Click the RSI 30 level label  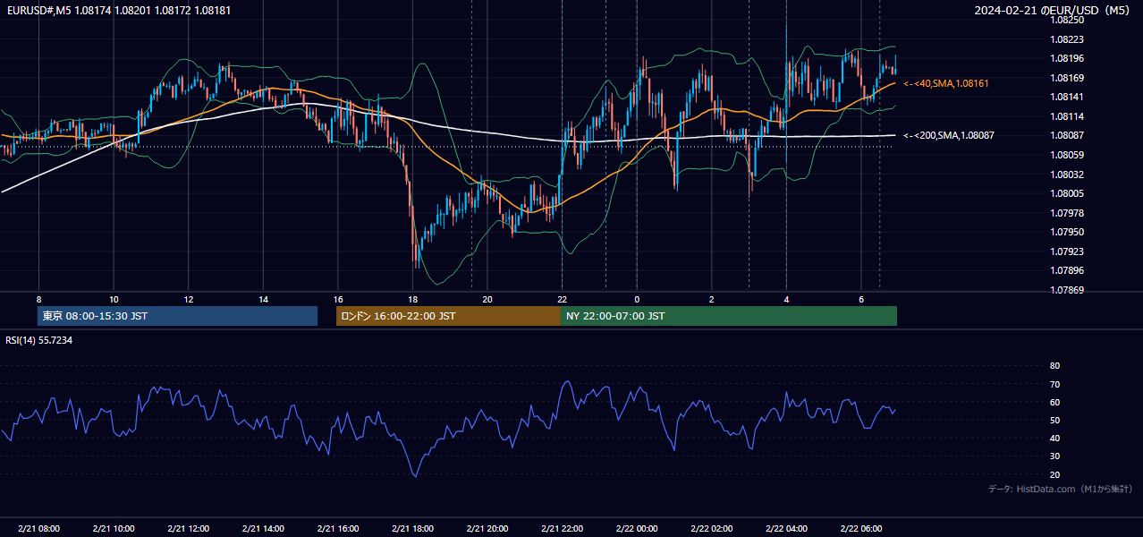1054,456
